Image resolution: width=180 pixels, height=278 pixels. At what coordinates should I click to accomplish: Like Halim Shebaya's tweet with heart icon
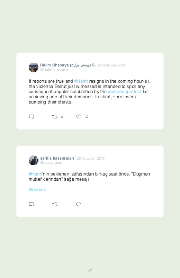(x=78, y=116)
